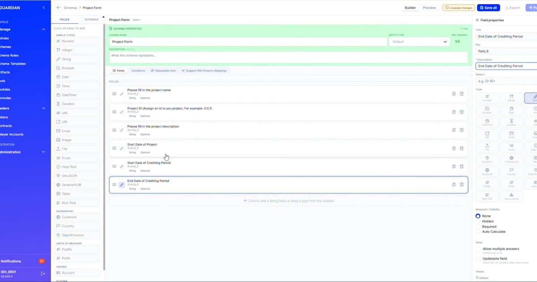Add a GeoJSON field from the Fields sidebar
Viewport: 537px width, 282px height.
point(77,176)
